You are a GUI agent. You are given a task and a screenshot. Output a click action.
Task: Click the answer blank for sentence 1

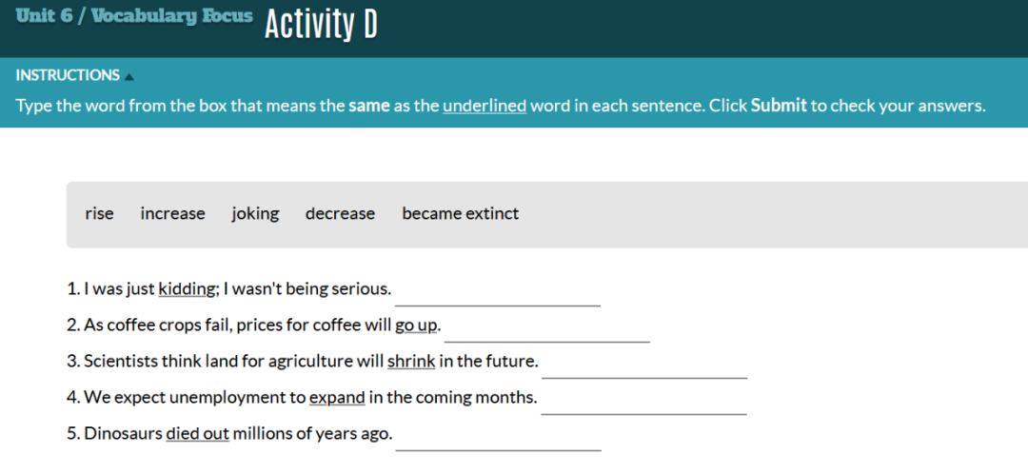pos(498,294)
